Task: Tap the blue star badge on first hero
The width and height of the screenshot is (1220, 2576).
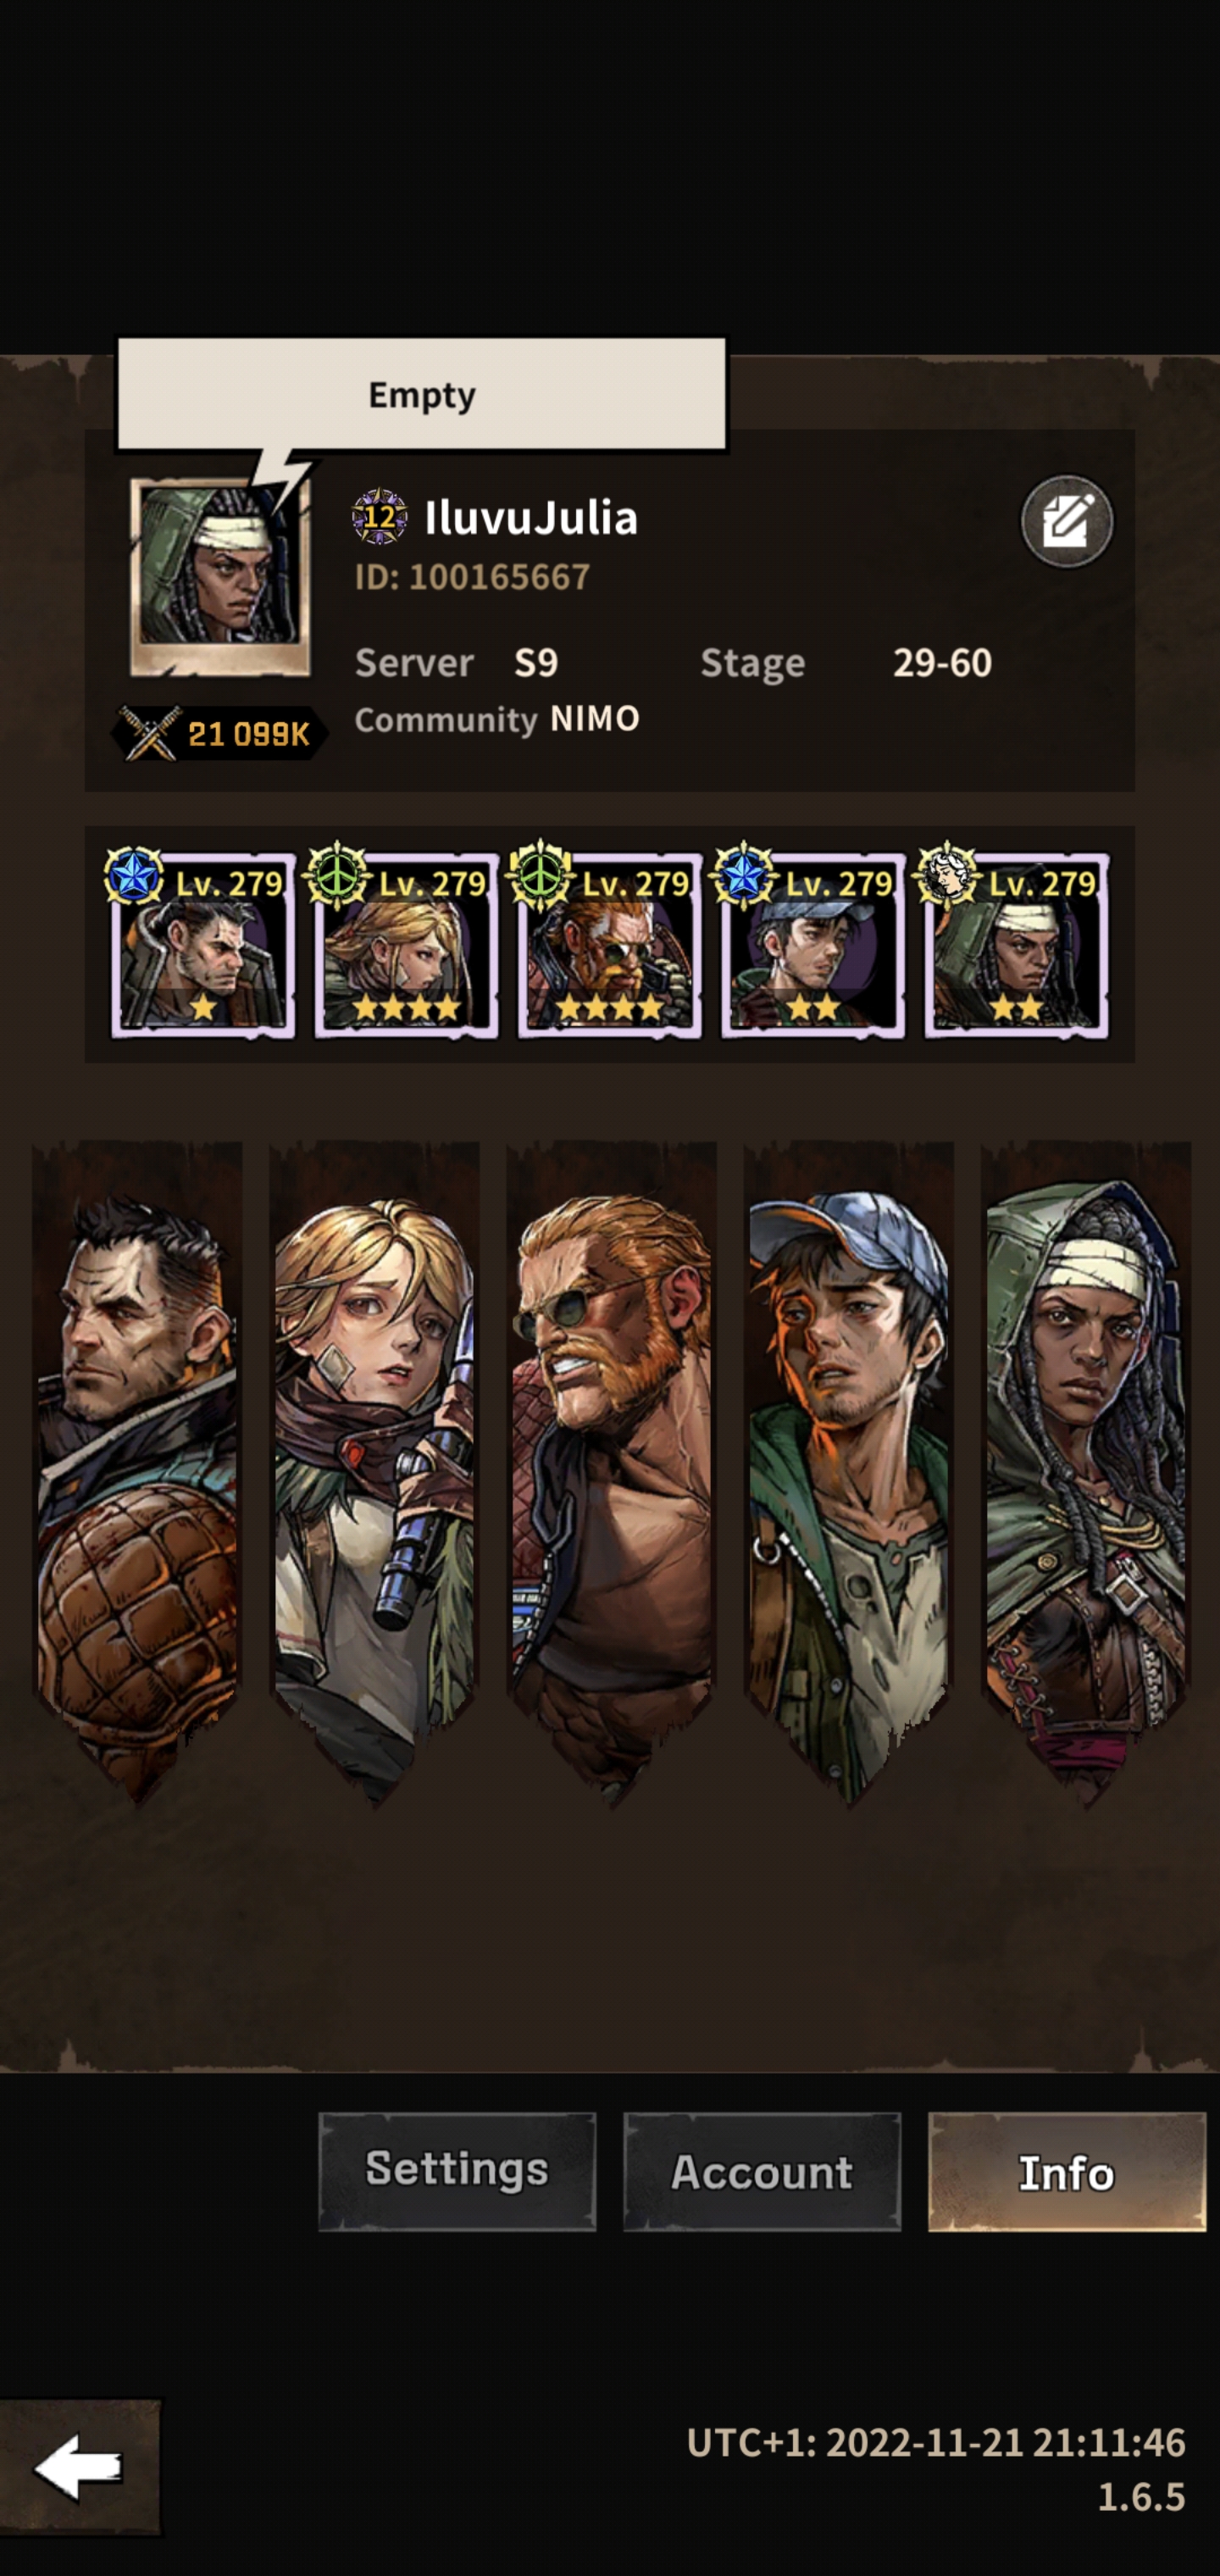Action: pyautogui.click(x=135, y=875)
